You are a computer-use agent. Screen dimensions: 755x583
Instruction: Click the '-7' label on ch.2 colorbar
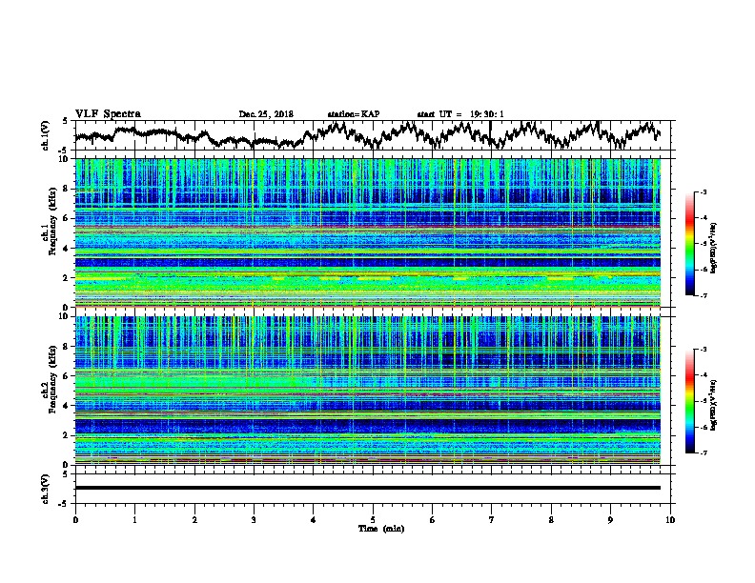point(703,453)
